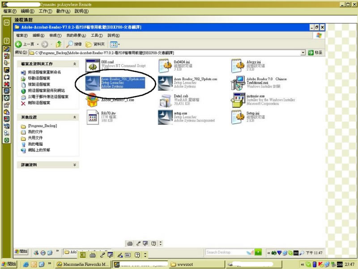Switch to the wwwroot taskbar button
Viewport: 358px width, 269px height.
click(197, 265)
